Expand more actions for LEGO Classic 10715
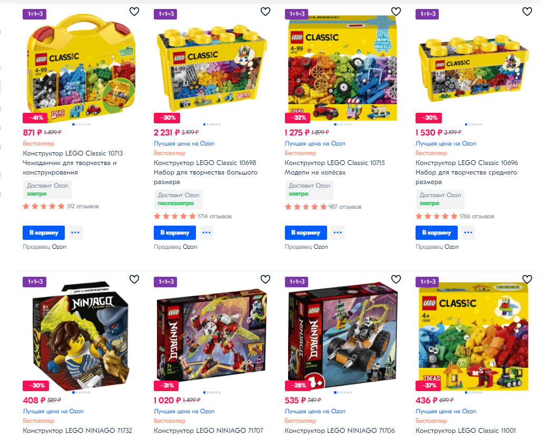This screenshot has width=552, height=437. (x=337, y=232)
